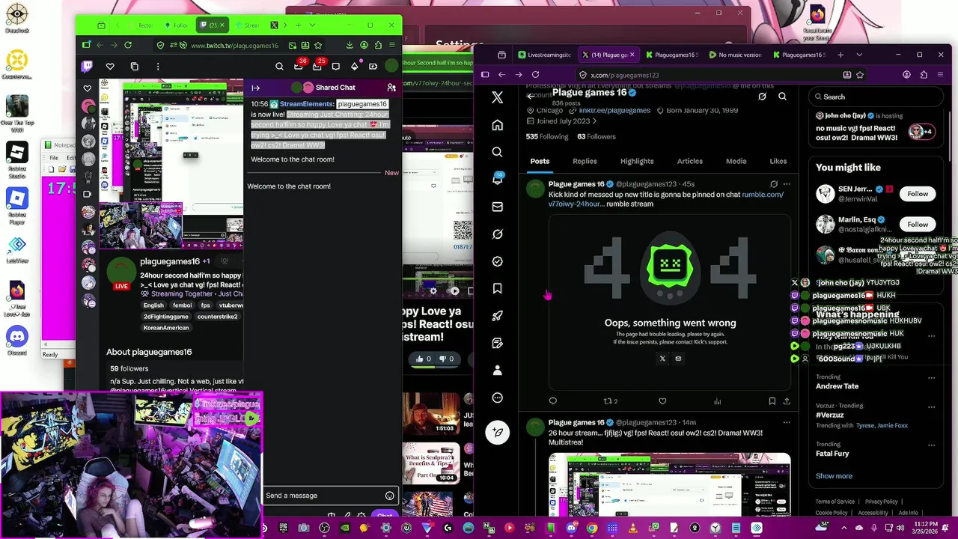
Task: Open X Home icon in sidebar
Action: (x=497, y=125)
